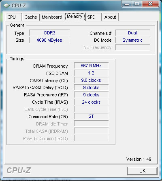
Task: Open the Cache tab
Action: [x=31, y=17]
